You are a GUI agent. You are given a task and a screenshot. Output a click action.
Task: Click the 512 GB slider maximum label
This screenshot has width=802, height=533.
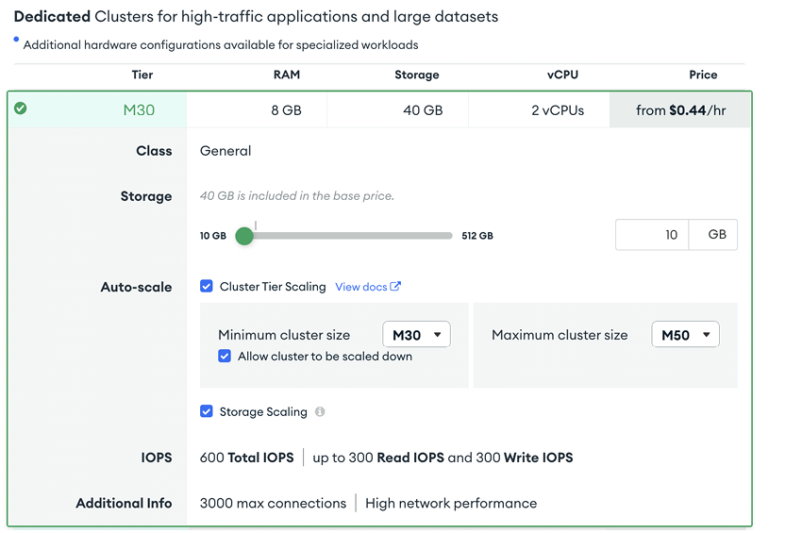tap(477, 236)
